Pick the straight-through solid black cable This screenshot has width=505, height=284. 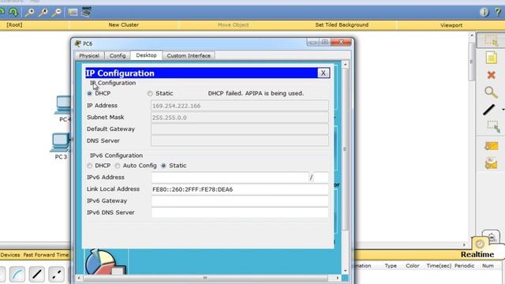pos(37,275)
